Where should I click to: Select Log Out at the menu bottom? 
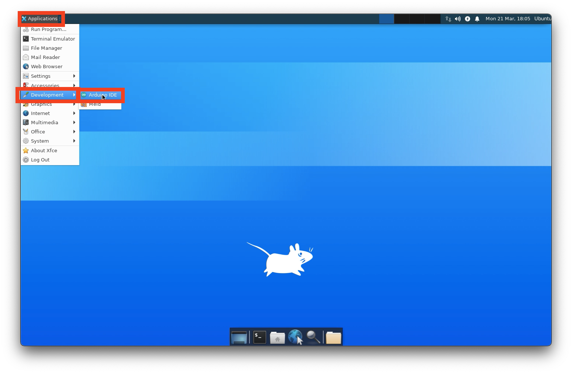click(40, 160)
